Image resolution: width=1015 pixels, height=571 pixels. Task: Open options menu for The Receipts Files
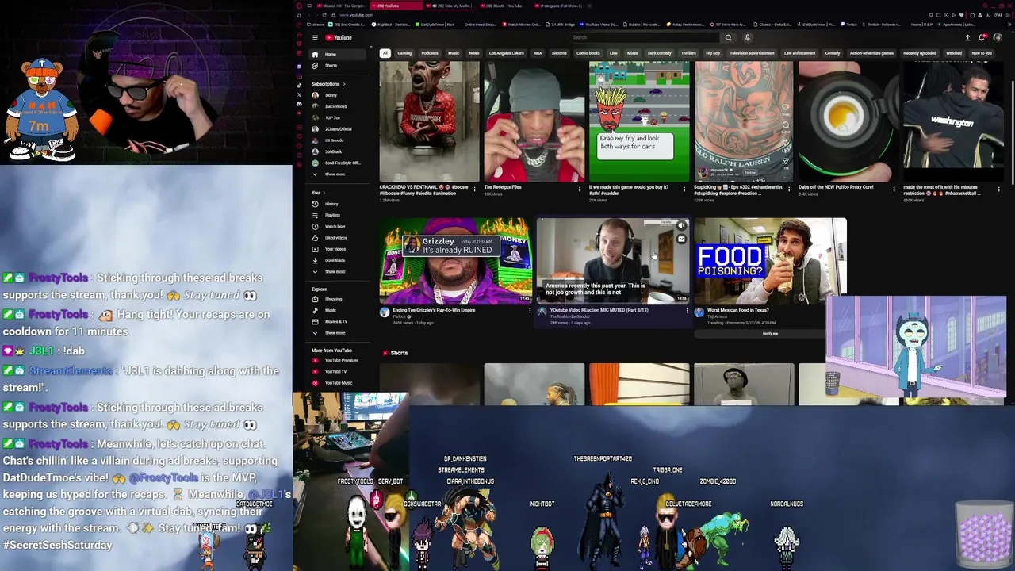pyautogui.click(x=580, y=189)
